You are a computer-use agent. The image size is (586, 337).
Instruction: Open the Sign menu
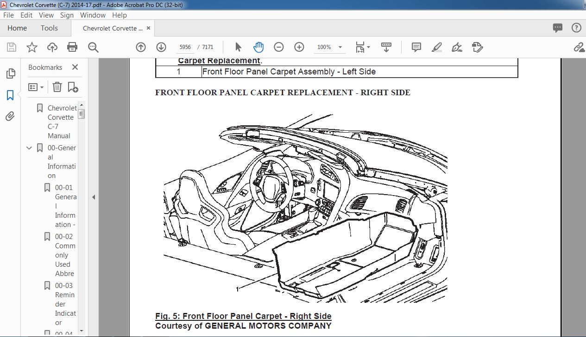(x=67, y=15)
